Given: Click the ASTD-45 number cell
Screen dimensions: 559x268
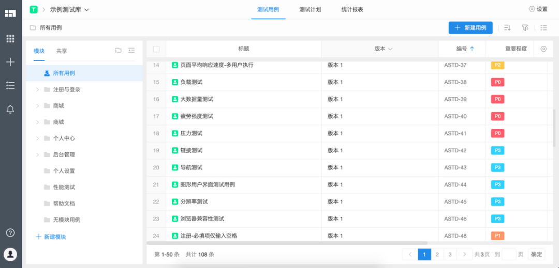Looking at the screenshot, I should pos(455,201).
